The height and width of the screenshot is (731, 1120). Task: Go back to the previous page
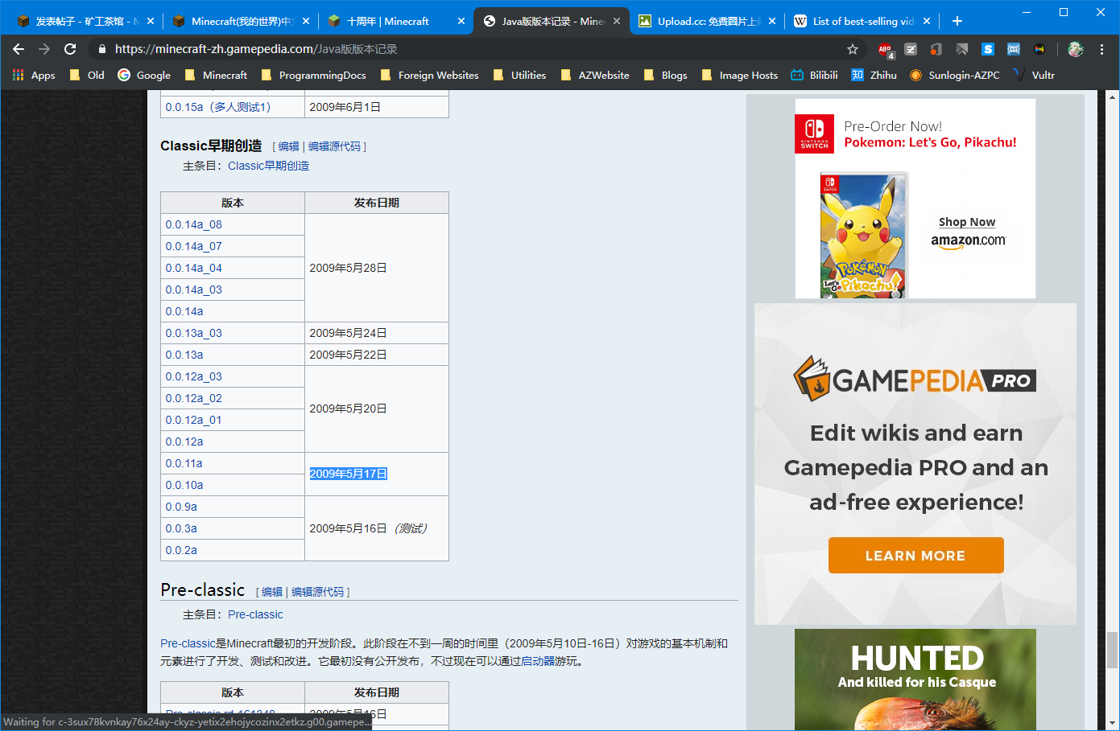click(19, 49)
